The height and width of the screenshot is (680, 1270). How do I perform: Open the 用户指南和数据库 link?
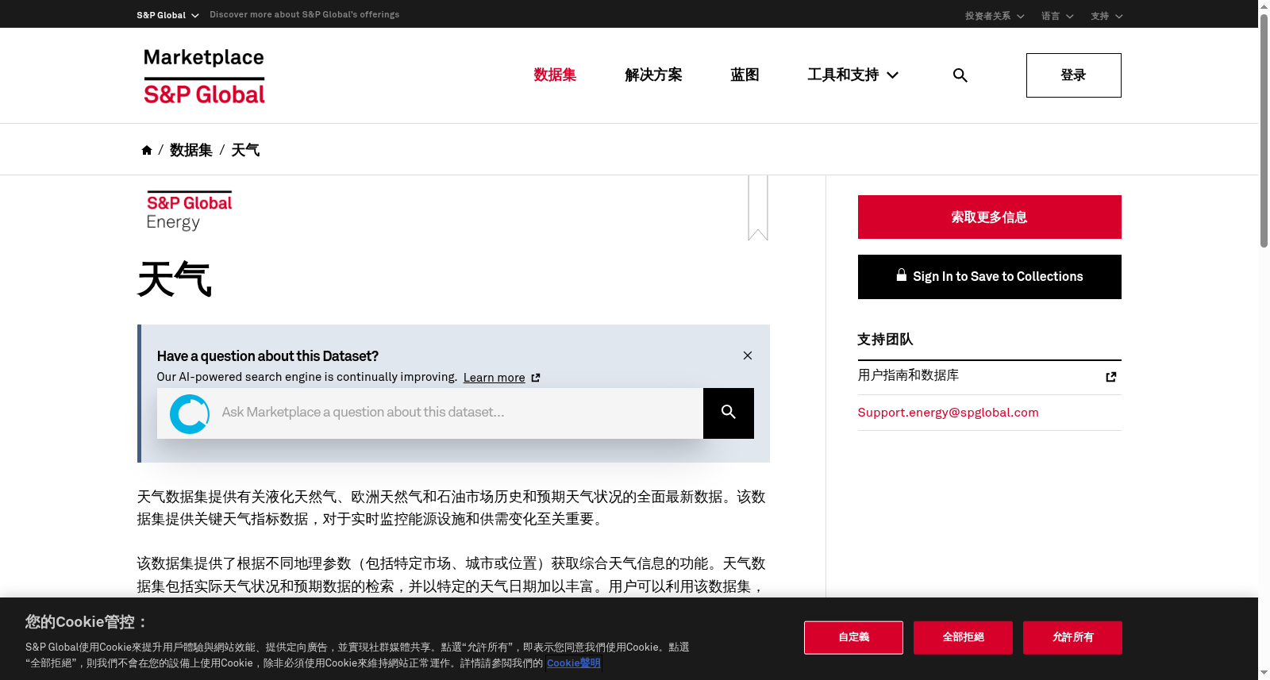(x=908, y=375)
